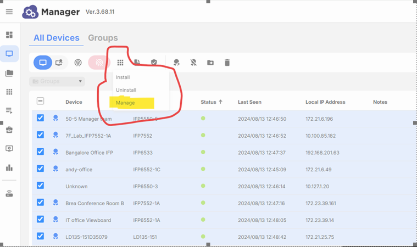
Task: Uncheck the Brea Conference Room B checkbox
Action: 41,203
